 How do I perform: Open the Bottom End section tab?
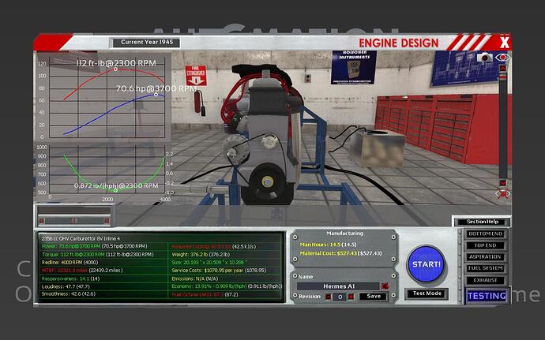tap(484, 236)
